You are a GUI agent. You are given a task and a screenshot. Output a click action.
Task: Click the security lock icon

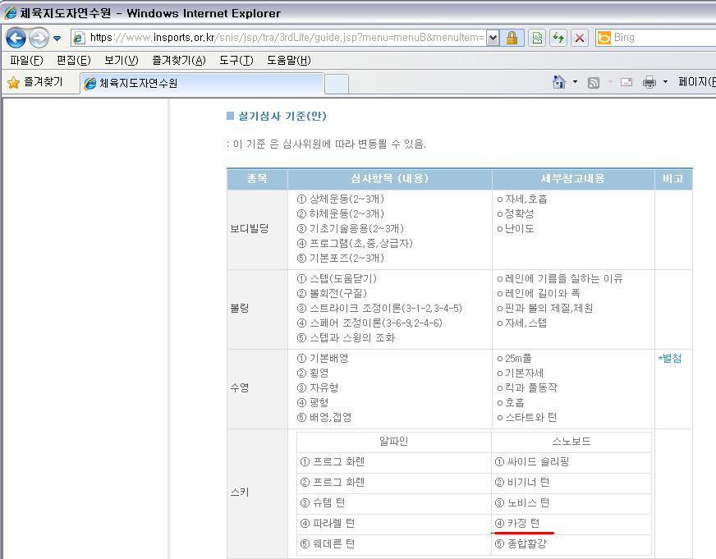(x=512, y=38)
